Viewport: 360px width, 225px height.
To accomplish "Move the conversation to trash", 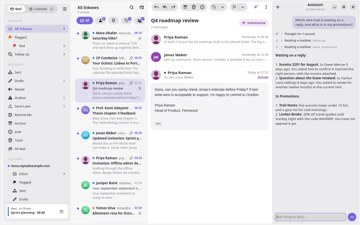I will [194, 7].
